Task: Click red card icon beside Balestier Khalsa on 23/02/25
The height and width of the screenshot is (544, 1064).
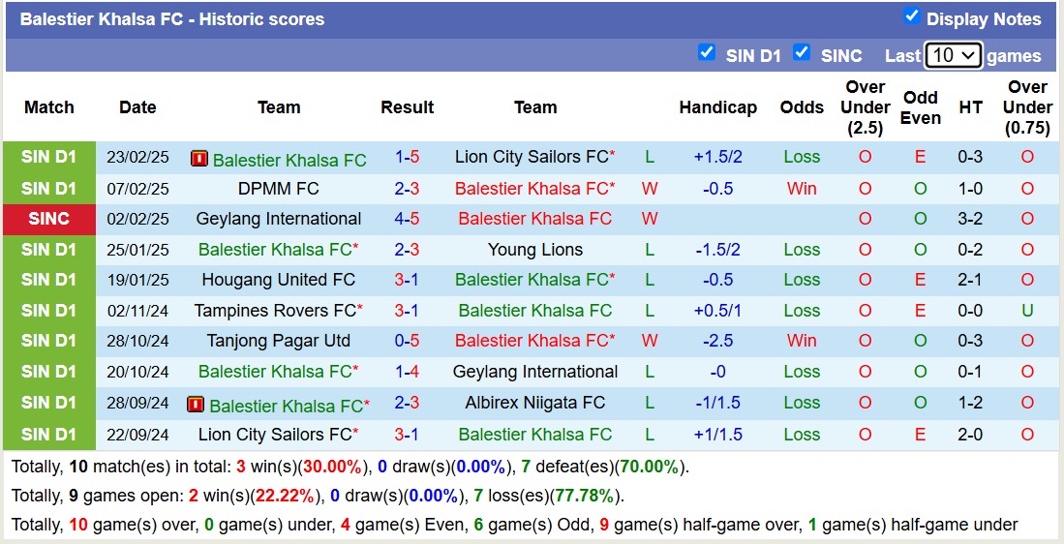Action: point(199,159)
